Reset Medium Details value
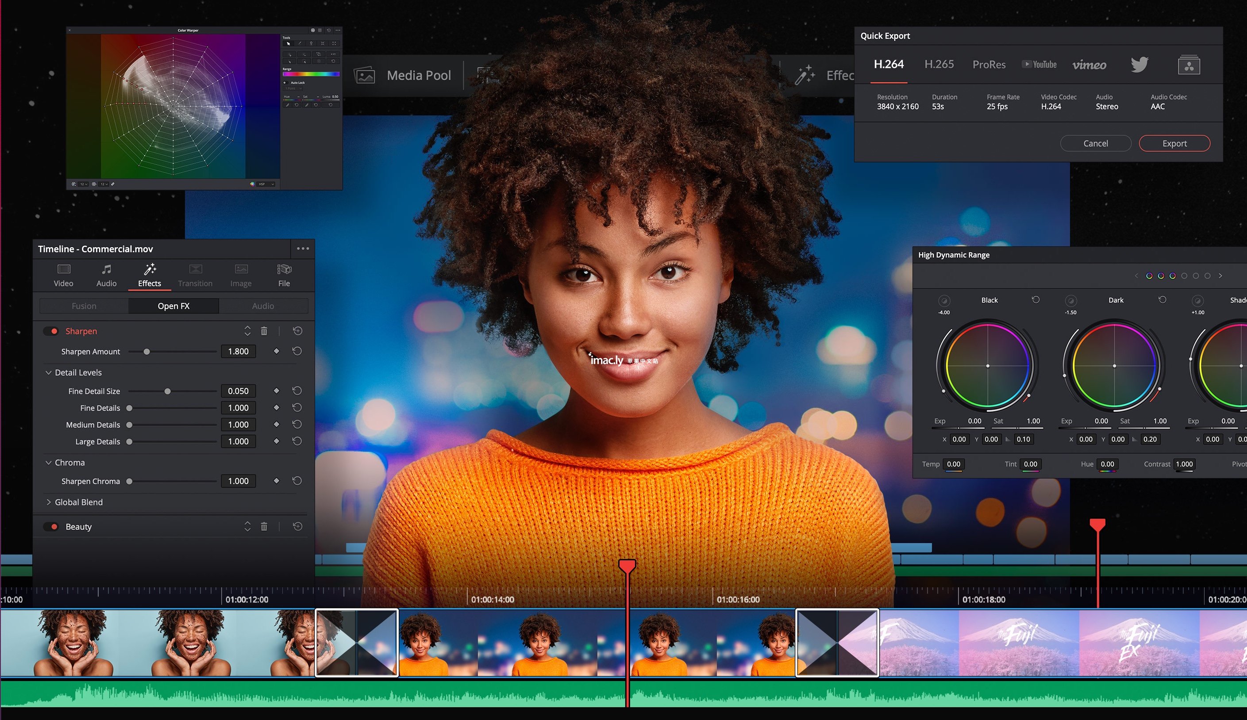This screenshot has width=1247, height=720. [297, 424]
